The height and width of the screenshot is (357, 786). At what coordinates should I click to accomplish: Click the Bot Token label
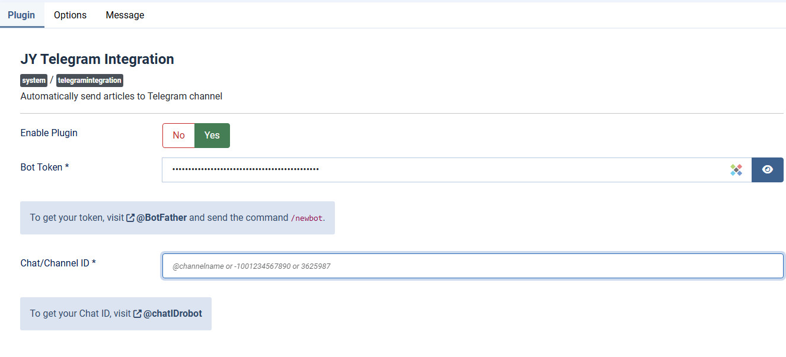tap(45, 168)
